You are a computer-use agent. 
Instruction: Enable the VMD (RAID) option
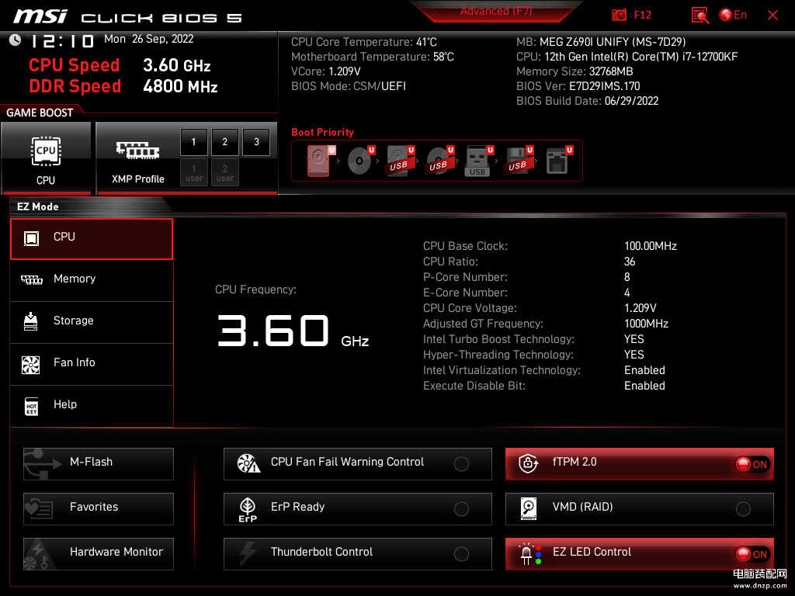click(x=743, y=509)
